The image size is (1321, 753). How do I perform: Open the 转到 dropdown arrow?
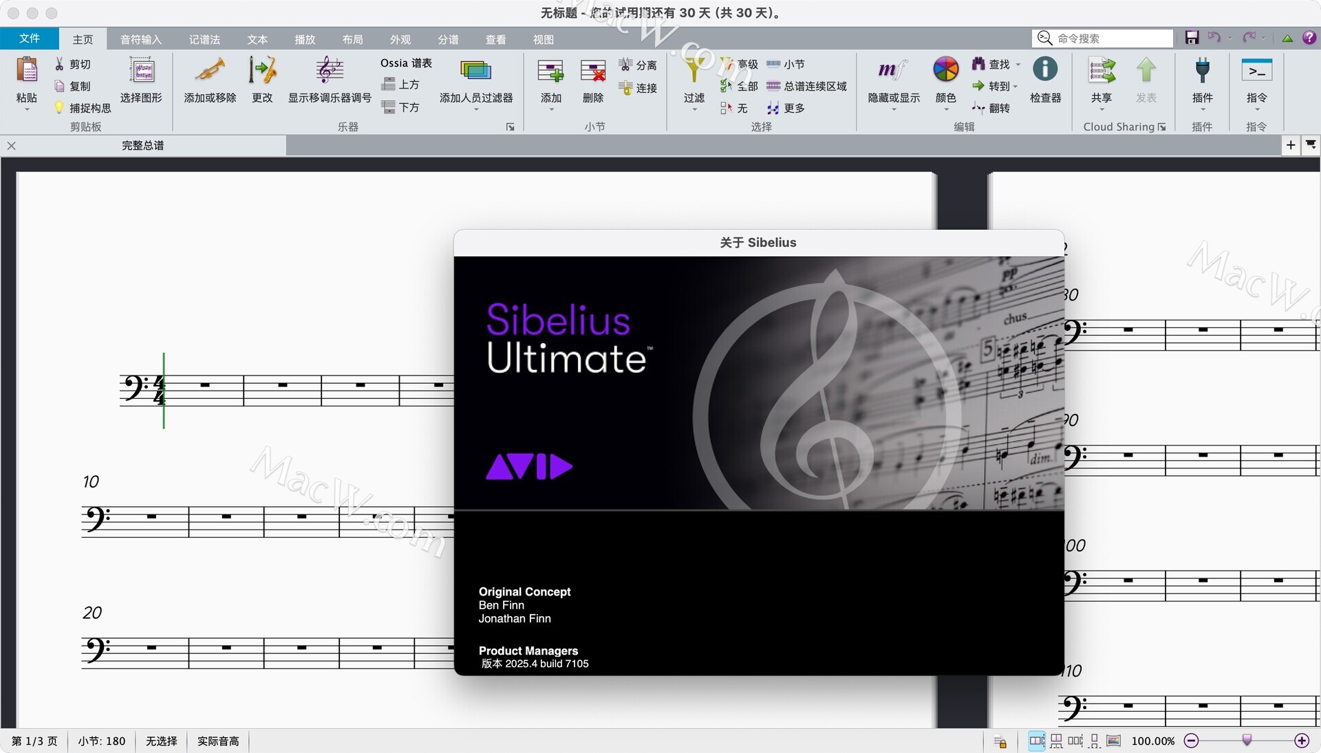pos(1016,87)
